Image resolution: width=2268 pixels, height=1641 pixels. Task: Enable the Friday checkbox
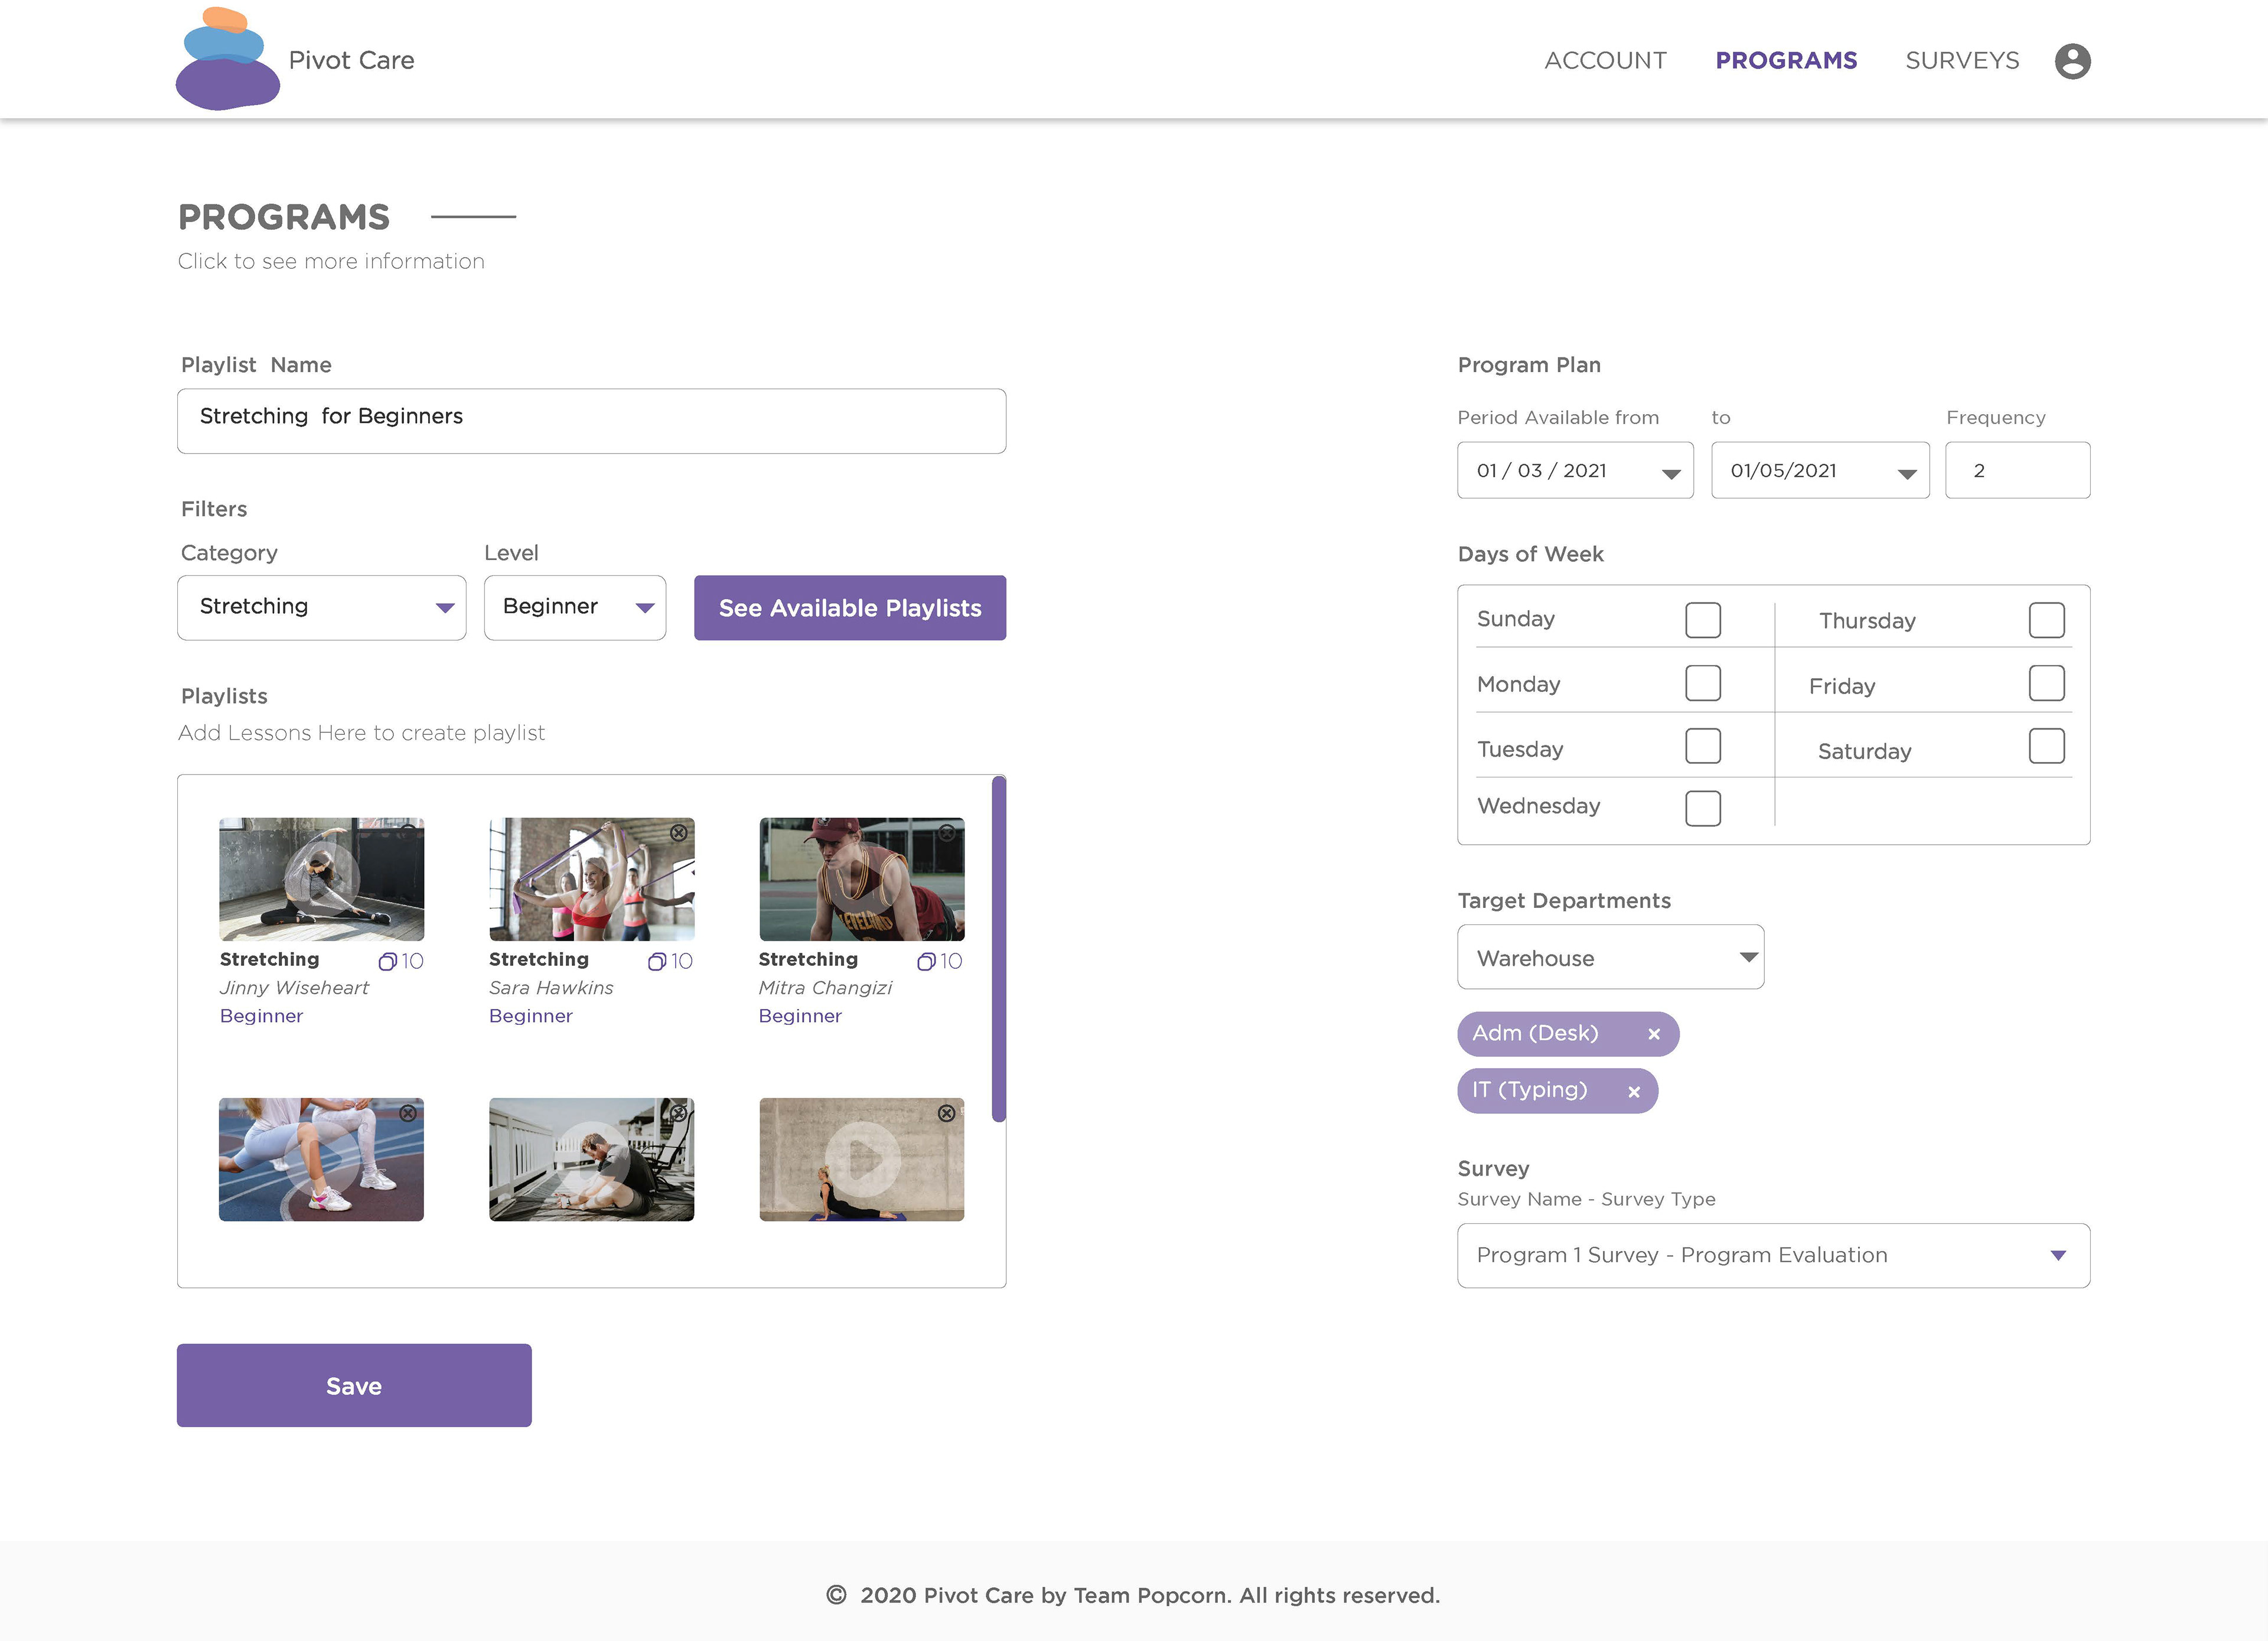click(2046, 684)
